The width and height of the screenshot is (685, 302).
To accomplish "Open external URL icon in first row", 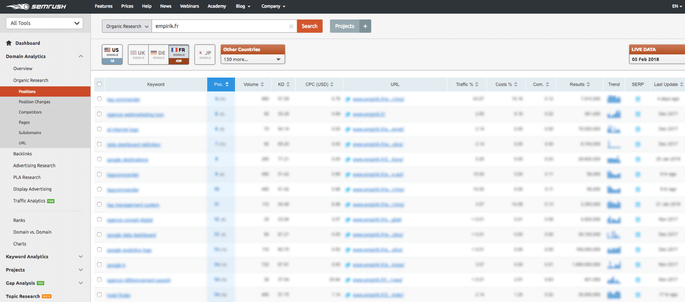I will pos(348,99).
